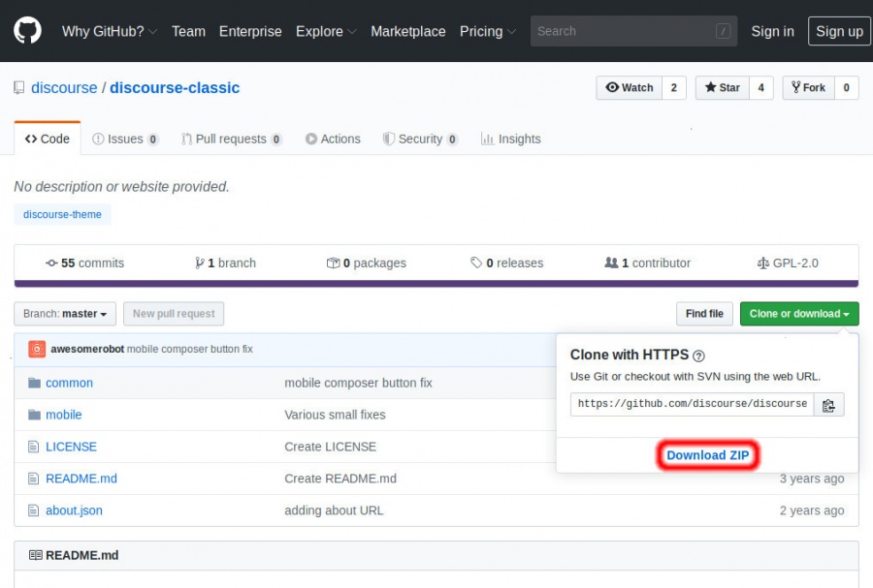Open the Branch: master dropdown
873x588 pixels.
[x=65, y=314]
